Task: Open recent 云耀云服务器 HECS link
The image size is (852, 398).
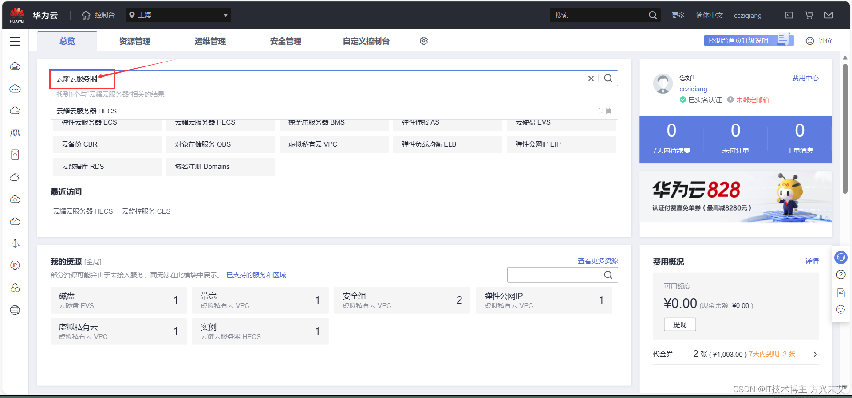Action: 83,211
